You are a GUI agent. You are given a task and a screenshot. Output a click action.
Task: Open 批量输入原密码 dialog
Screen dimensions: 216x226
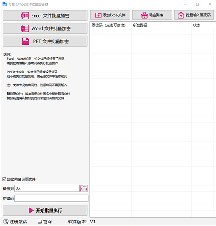tap(194, 15)
